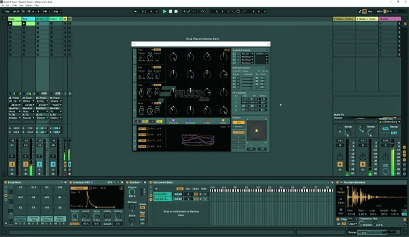Click the Amount knob in Envelope MIDI
Image resolution: width=409 pixels, height=237 pixels.
(x=75, y=216)
